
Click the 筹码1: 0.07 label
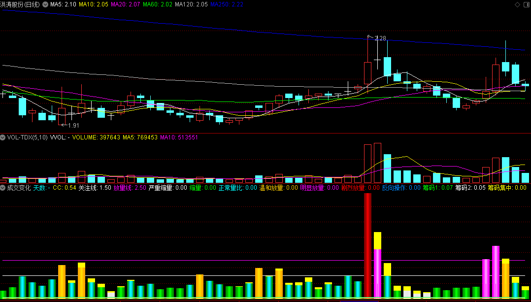click(x=438, y=188)
